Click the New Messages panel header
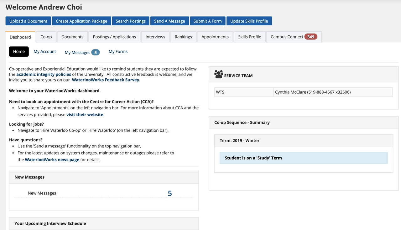Viewport: 401px width, 230px height. [x=104, y=177]
